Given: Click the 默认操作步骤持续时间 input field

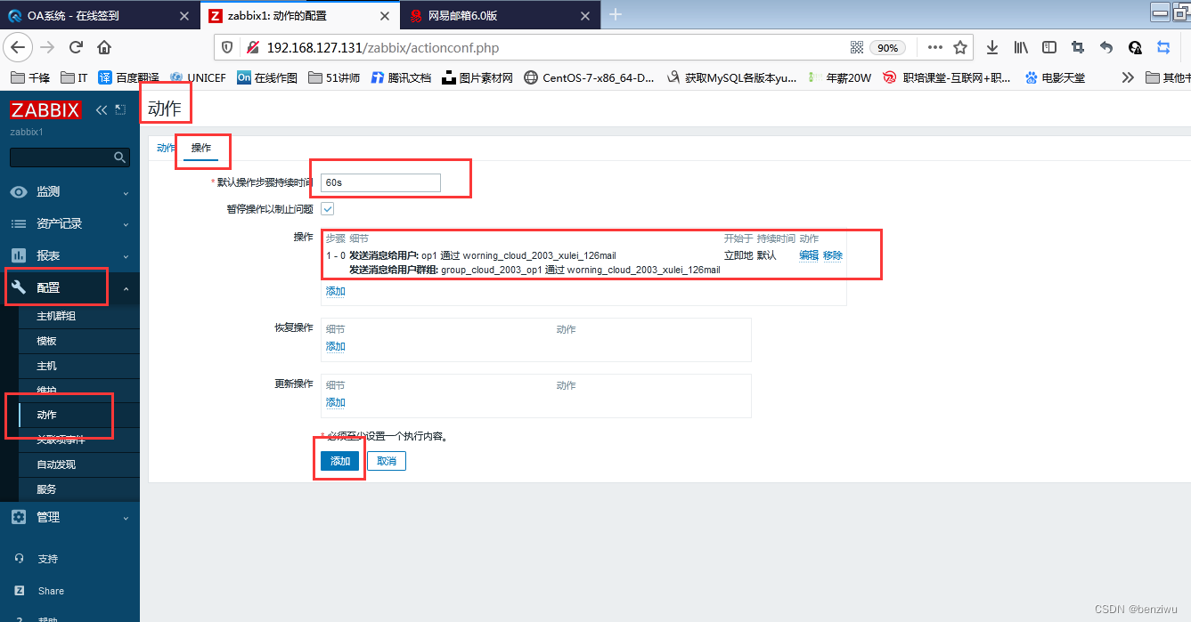Looking at the screenshot, I should (380, 182).
